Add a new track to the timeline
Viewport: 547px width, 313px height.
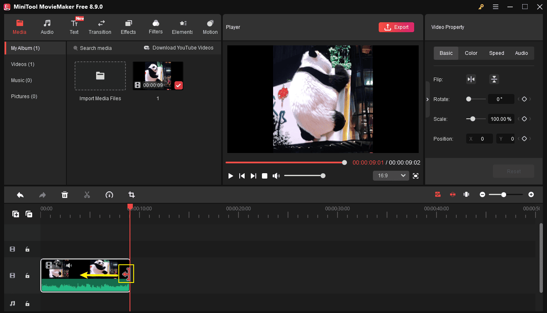tap(16, 214)
